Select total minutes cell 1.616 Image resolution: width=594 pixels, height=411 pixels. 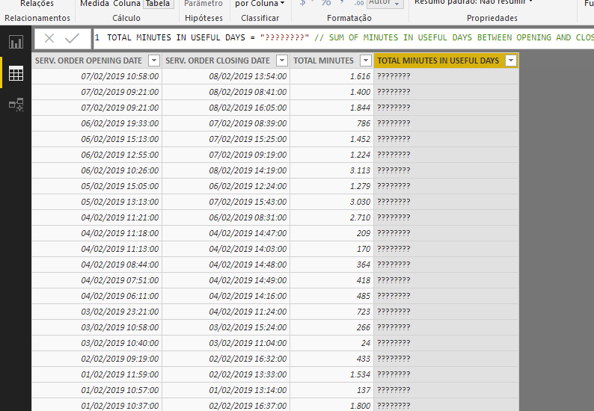tap(332, 76)
